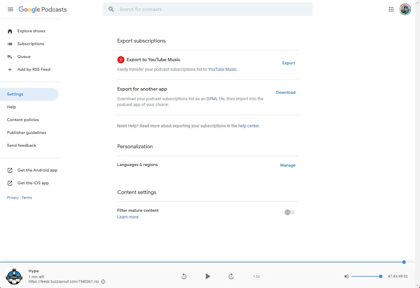Mute the audio via the speaker icon
The image size is (420, 288).
coord(346,276)
